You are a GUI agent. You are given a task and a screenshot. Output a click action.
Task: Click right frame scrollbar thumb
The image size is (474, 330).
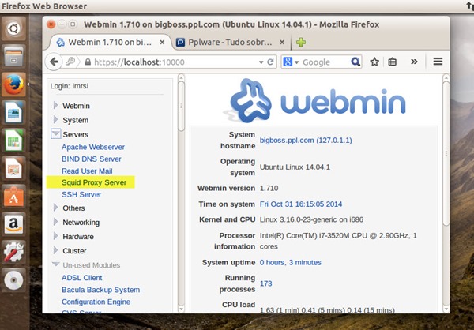pos(446,153)
